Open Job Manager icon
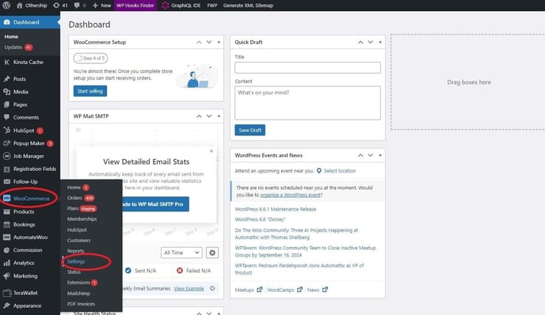 click(6, 156)
